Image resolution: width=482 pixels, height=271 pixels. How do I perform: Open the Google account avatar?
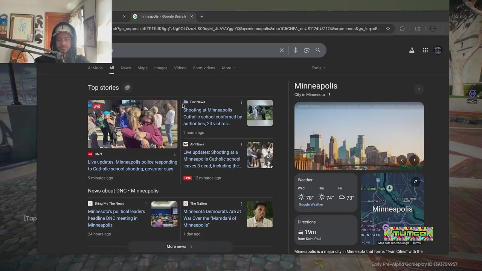tap(438, 50)
